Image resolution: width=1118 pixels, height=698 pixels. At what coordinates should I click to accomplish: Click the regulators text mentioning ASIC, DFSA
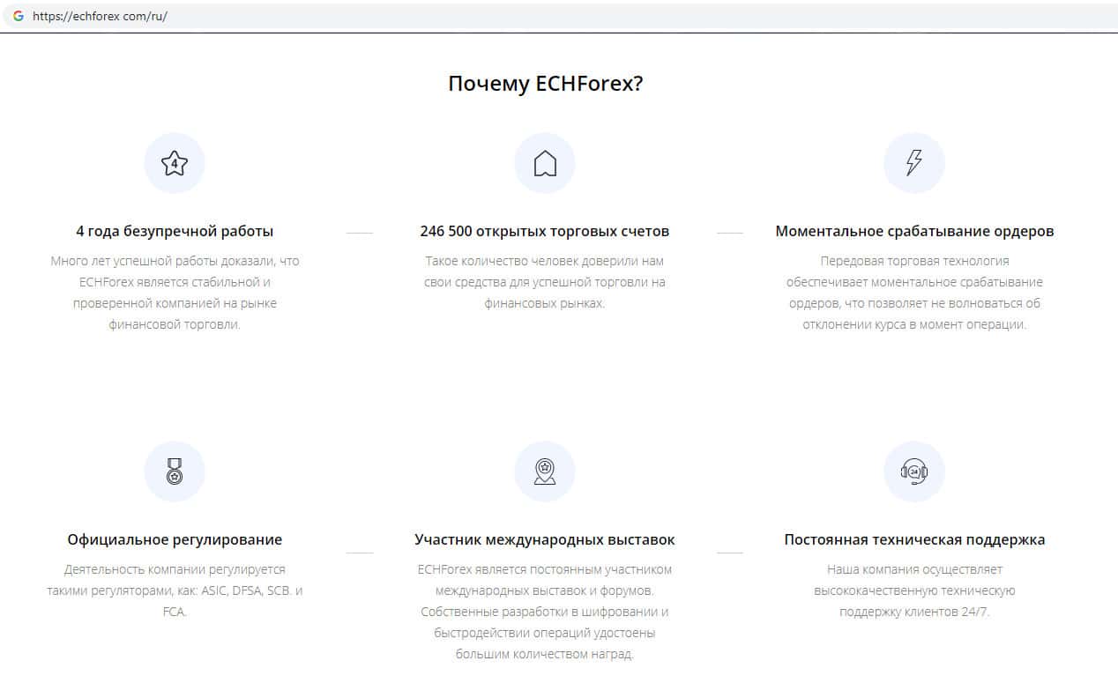point(175,590)
